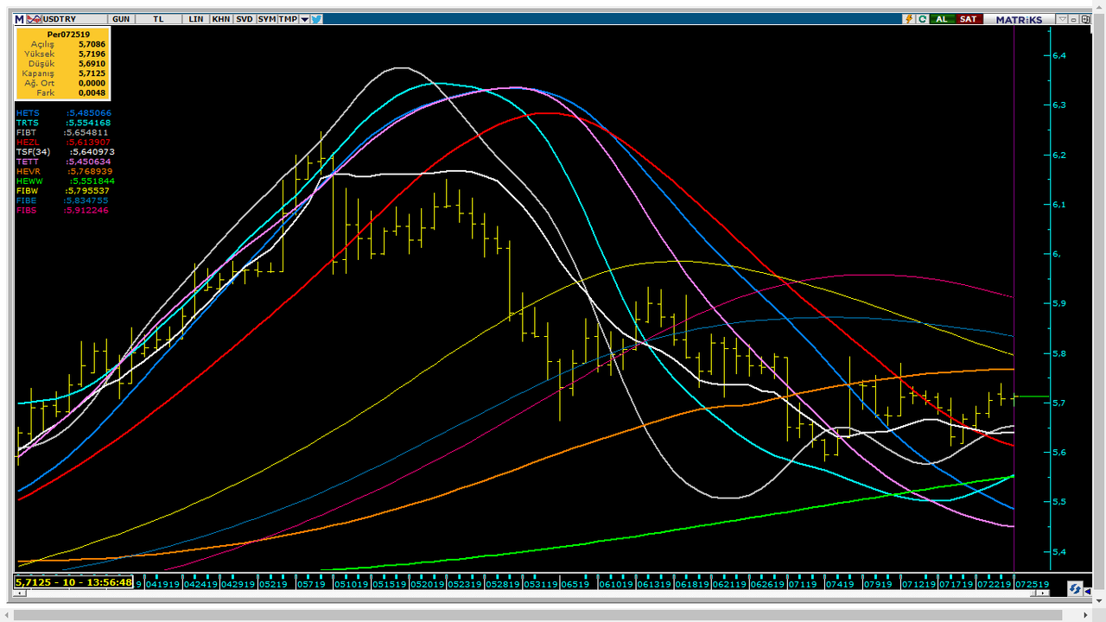
Task: Click the Per072519 date header in info box
Action: point(68,35)
